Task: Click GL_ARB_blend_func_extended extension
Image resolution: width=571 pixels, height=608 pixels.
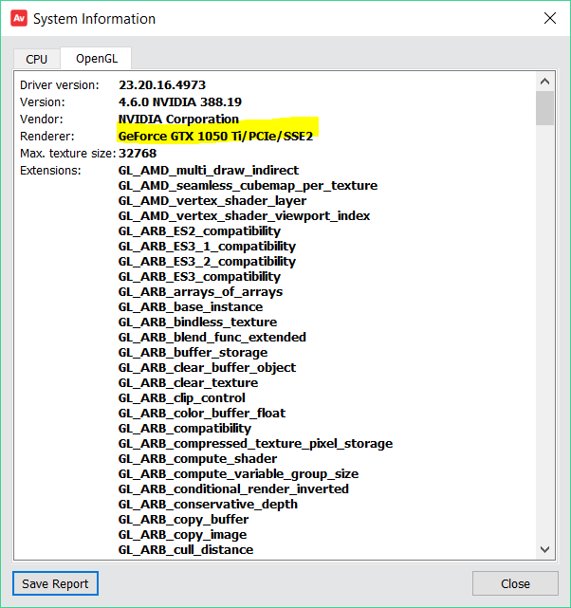Action: click(x=212, y=337)
